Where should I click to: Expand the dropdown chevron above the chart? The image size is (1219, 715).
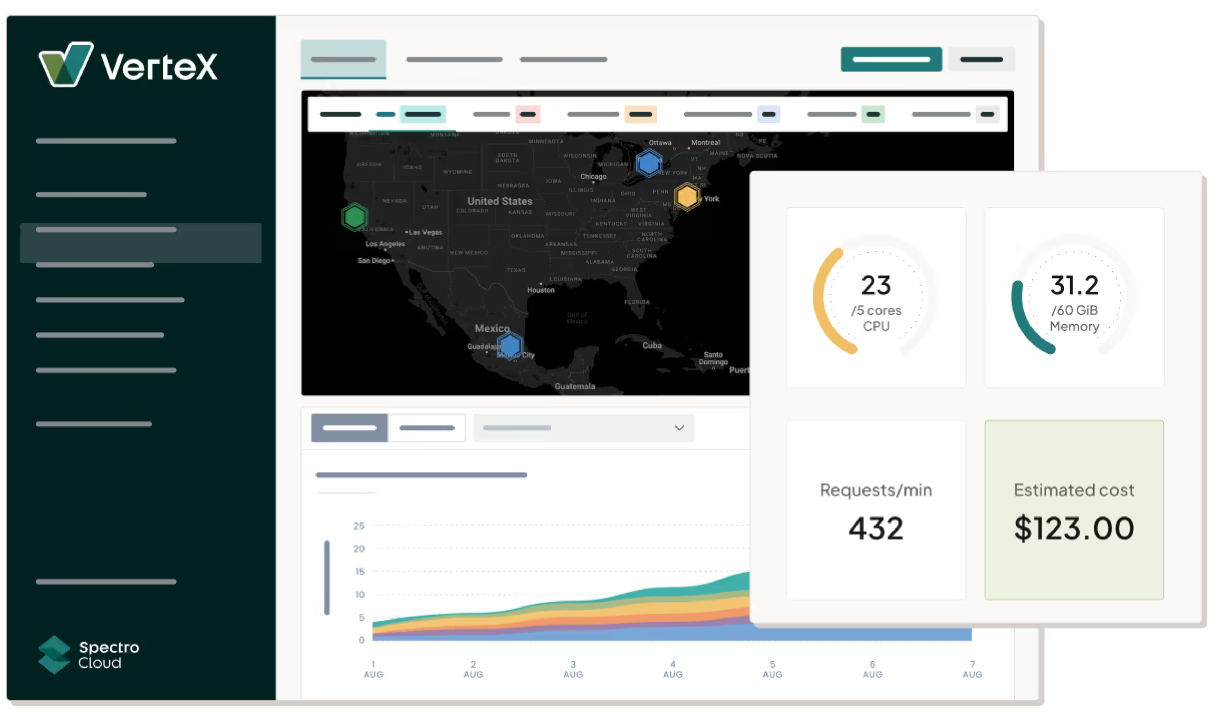coord(679,428)
